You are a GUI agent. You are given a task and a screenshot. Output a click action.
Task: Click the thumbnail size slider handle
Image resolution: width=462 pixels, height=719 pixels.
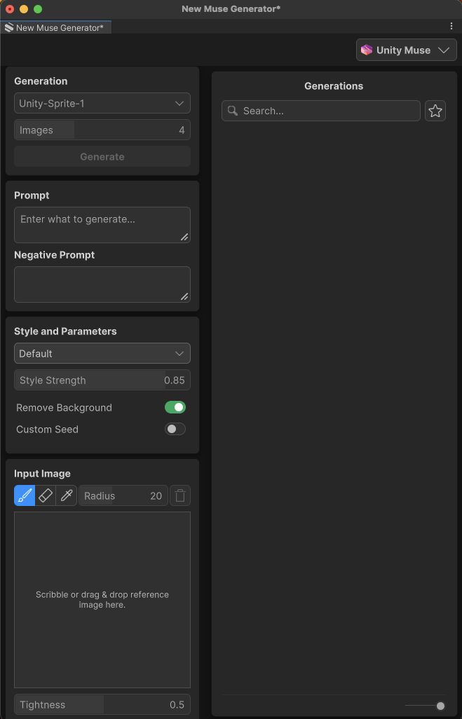[440, 706]
